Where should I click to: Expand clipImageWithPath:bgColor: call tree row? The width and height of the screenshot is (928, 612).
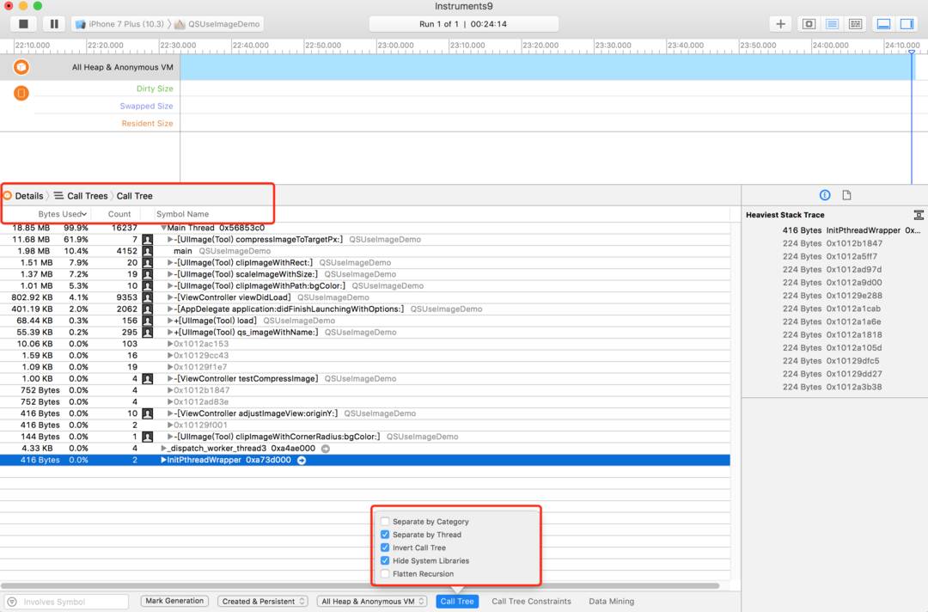170,286
